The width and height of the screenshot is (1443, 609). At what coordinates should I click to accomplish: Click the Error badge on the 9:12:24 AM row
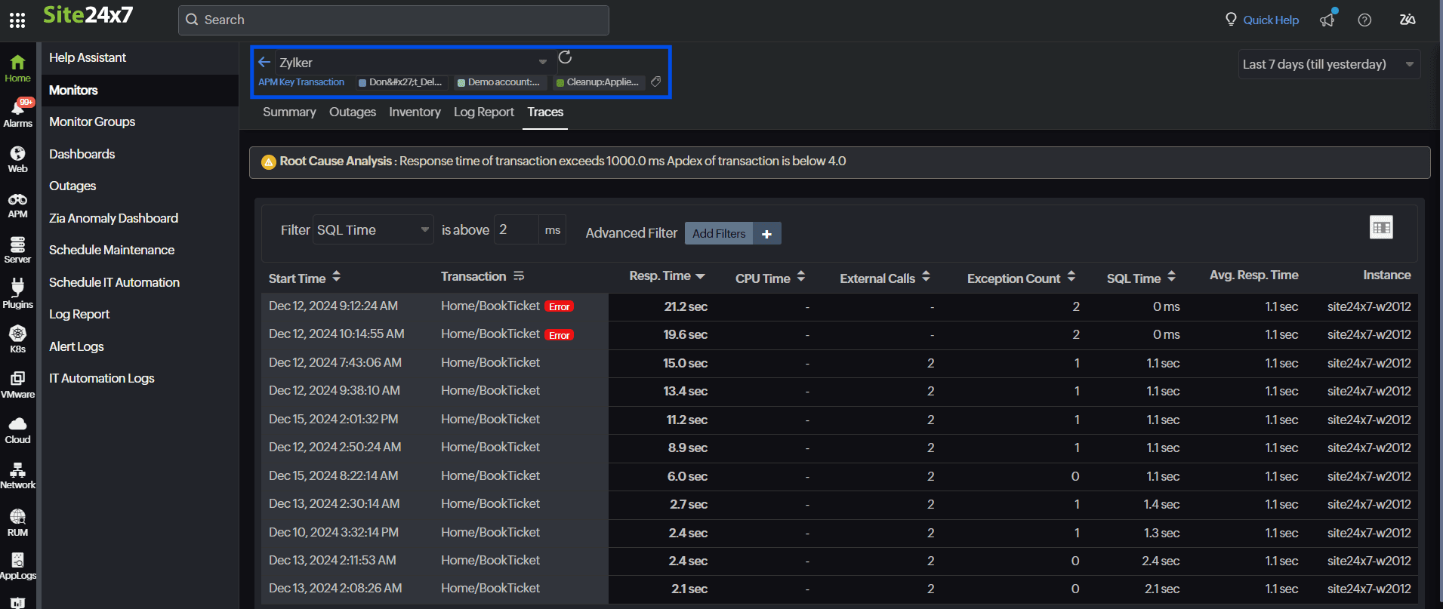tap(560, 306)
